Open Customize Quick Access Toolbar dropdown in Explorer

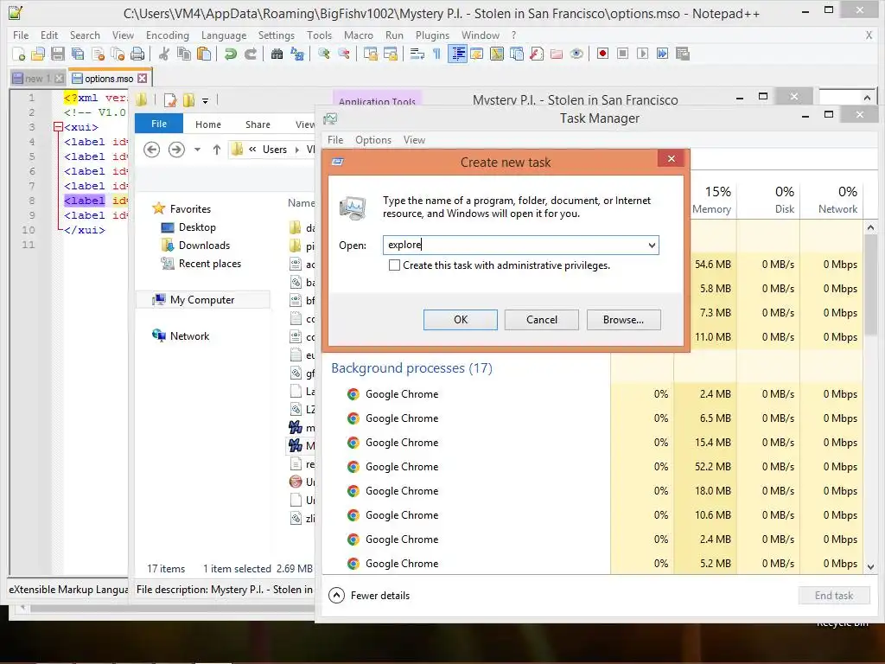pyautogui.click(x=206, y=101)
